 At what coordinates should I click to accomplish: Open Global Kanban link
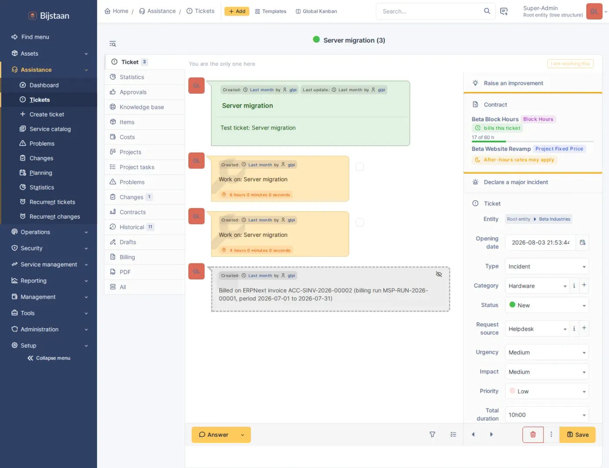click(x=316, y=11)
